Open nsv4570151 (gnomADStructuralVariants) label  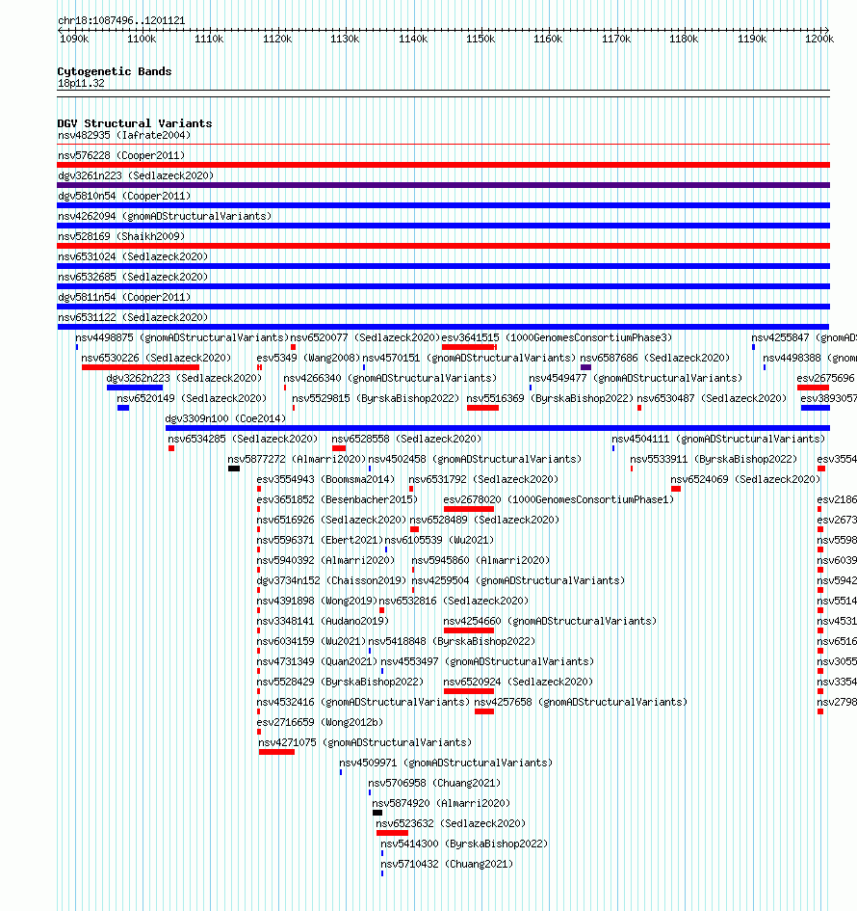(469, 358)
